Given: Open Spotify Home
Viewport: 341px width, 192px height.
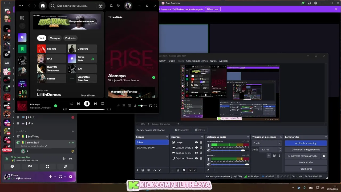Looking at the screenshot, I should (x=43, y=6).
